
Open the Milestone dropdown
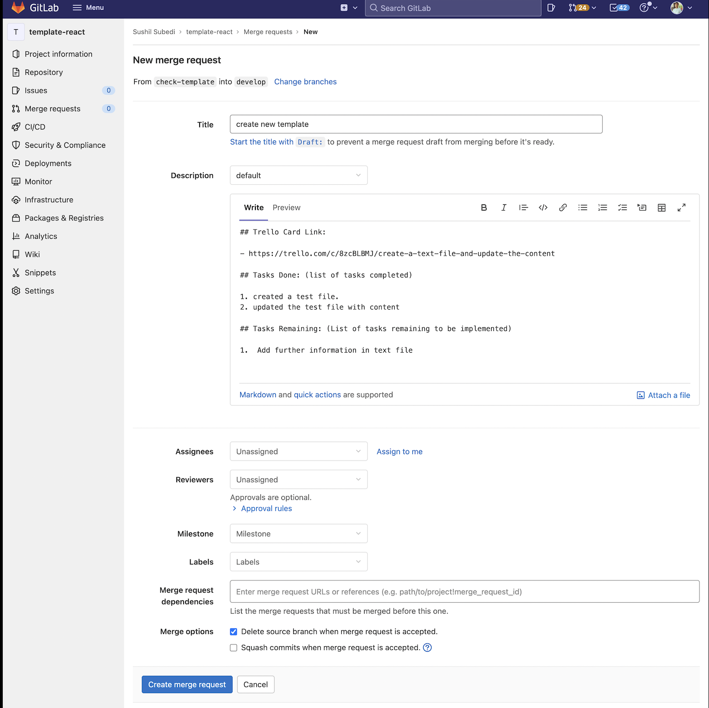pyautogui.click(x=299, y=534)
